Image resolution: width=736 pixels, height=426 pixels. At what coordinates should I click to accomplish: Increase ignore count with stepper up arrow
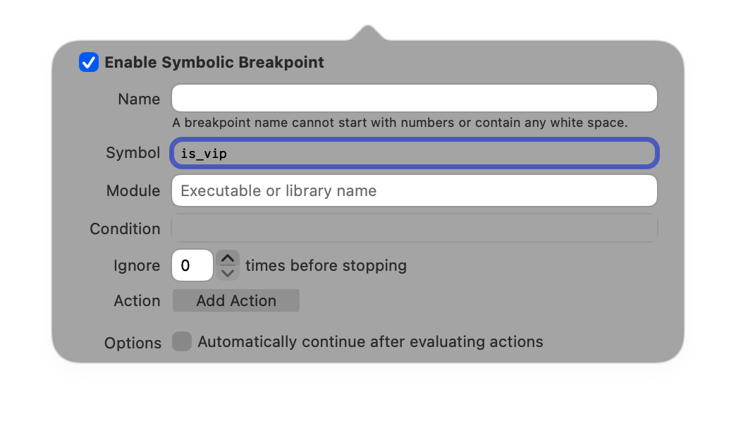228,258
